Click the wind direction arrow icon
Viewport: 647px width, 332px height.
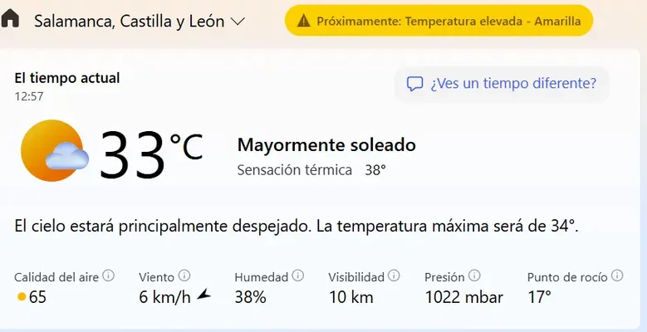click(x=203, y=295)
